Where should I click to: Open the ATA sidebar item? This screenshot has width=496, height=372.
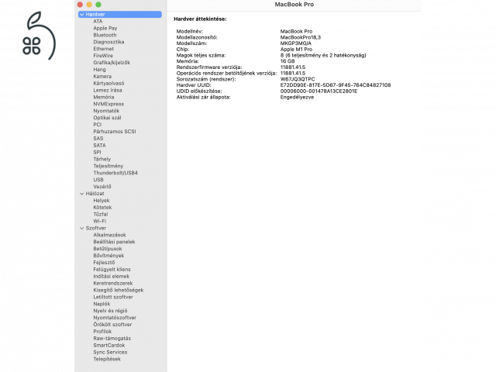point(98,21)
